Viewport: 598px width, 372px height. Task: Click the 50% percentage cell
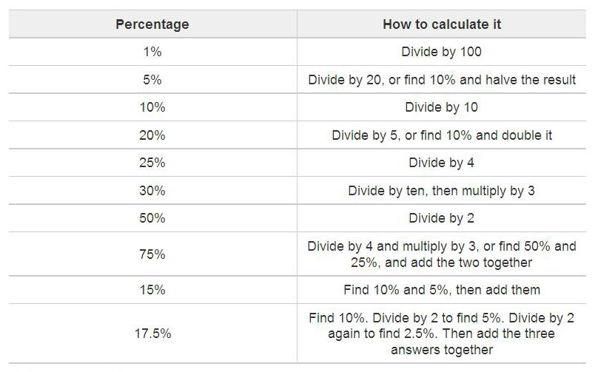coord(152,218)
